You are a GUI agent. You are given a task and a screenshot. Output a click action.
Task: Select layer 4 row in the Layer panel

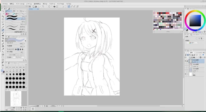tap(197, 65)
